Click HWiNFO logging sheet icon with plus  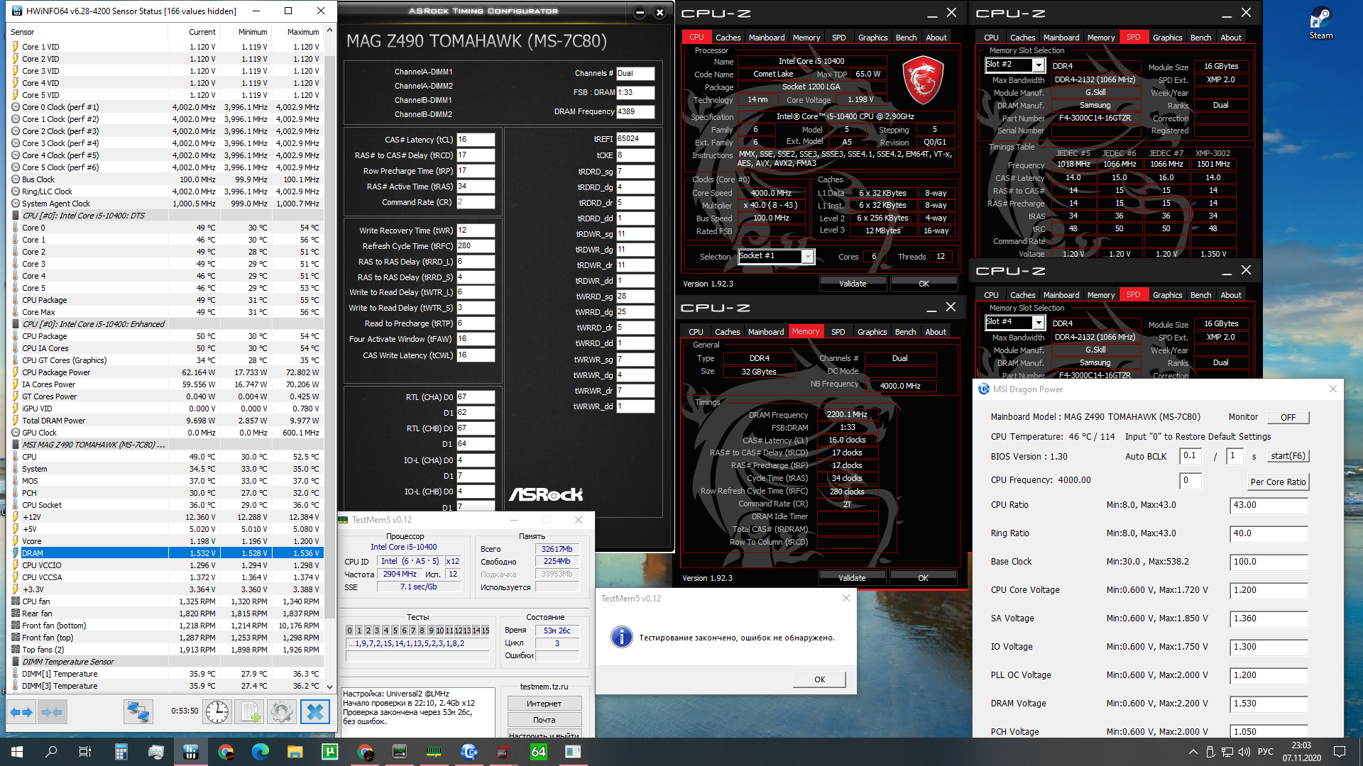click(x=250, y=711)
